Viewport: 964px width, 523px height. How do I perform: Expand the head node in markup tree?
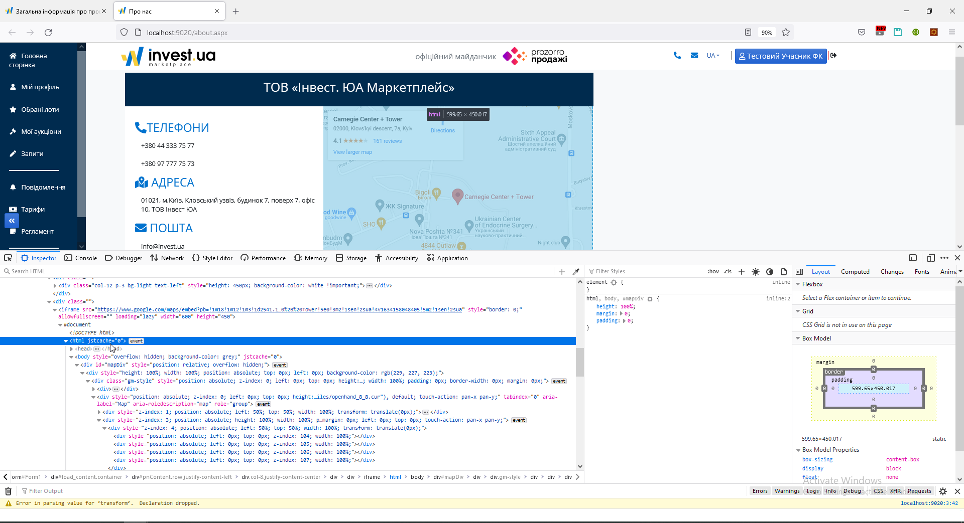pyautogui.click(x=71, y=349)
